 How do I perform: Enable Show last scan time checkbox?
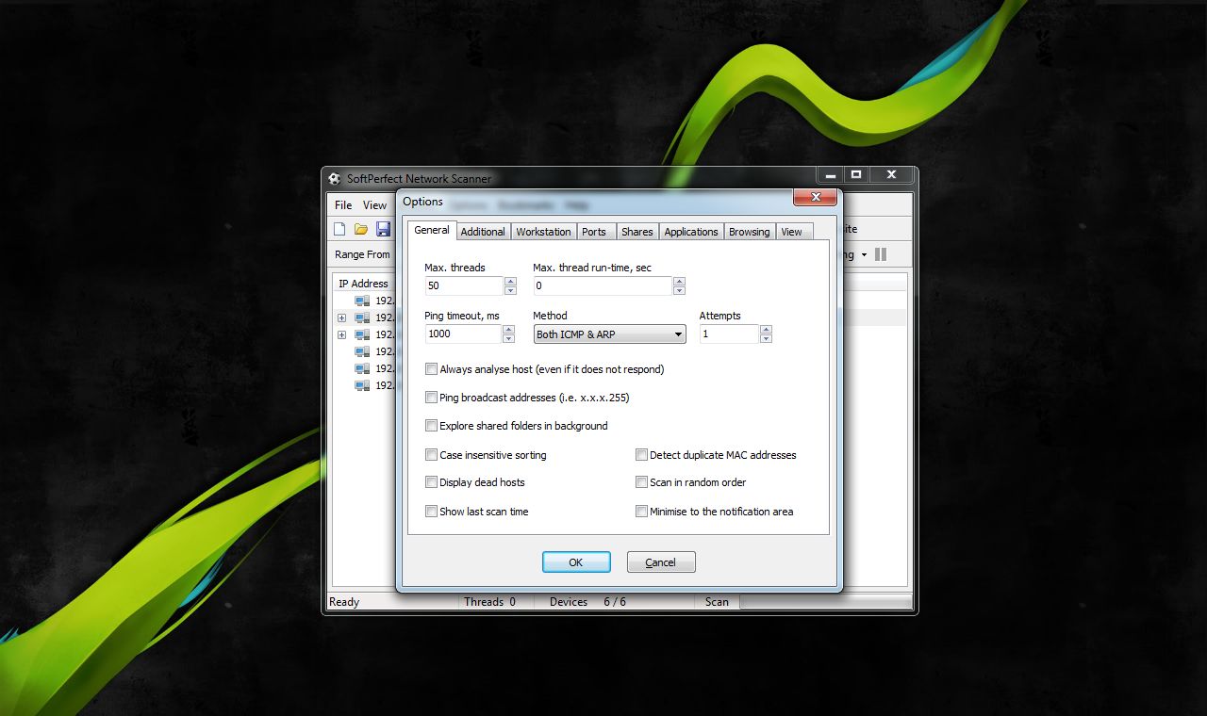431,512
